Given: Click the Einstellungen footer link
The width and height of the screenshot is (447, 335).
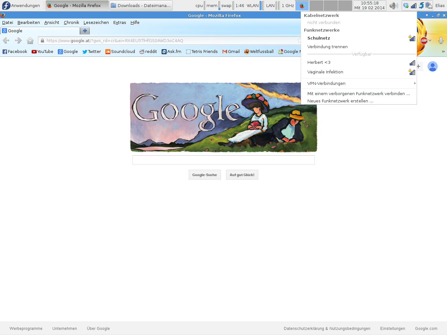Looking at the screenshot, I should 392,329.
